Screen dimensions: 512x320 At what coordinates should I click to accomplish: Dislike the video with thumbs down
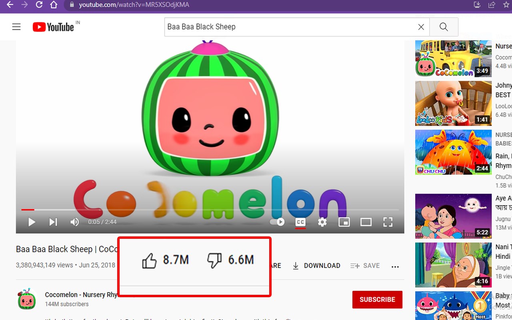pos(214,260)
